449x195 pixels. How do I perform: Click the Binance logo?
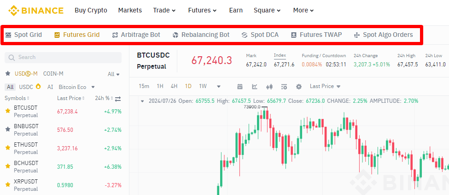36,10
